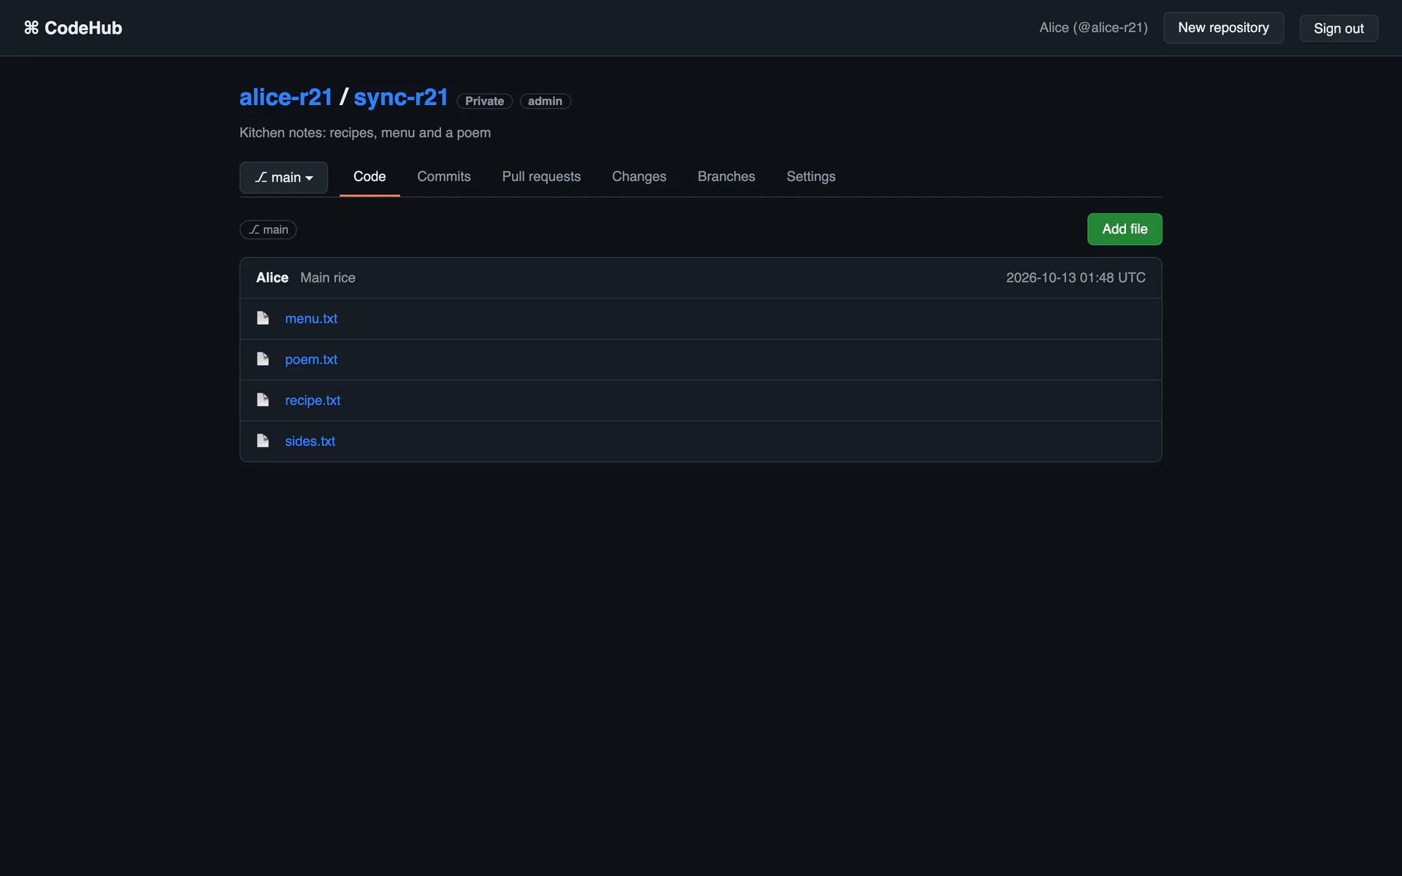Click the file icon beside recipe.txt
1402x876 pixels.
point(263,400)
